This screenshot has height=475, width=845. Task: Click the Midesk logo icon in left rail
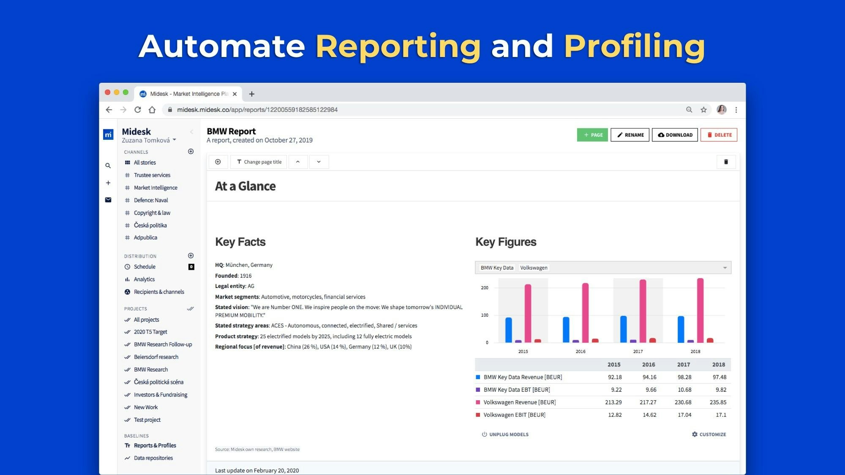108,134
